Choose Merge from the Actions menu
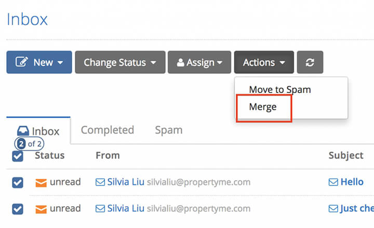 263,107
